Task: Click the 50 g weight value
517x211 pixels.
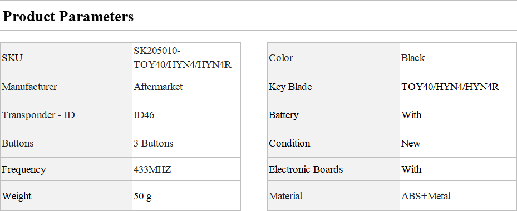Action: (143, 196)
